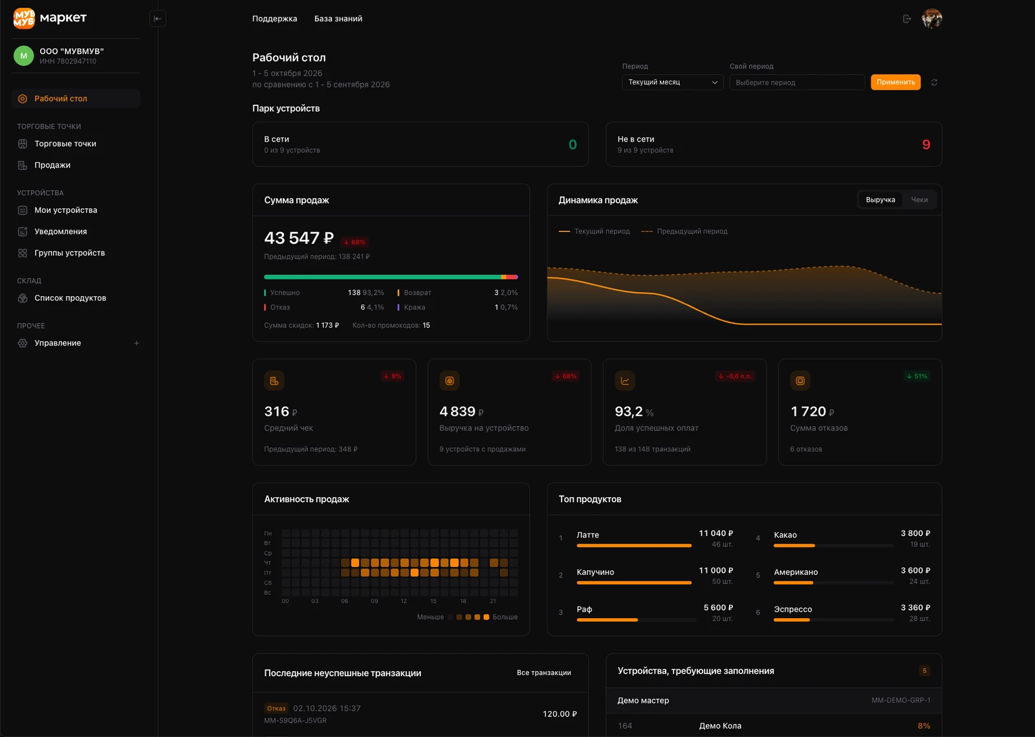Click the Мои устройства sidebar icon
Viewport: 1035px width, 737px height.
[x=23, y=210]
